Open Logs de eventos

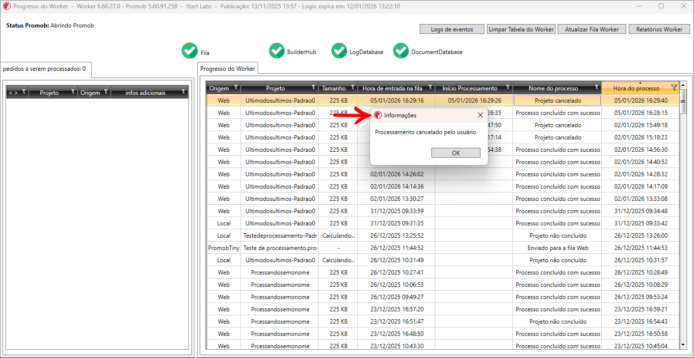pyautogui.click(x=452, y=29)
